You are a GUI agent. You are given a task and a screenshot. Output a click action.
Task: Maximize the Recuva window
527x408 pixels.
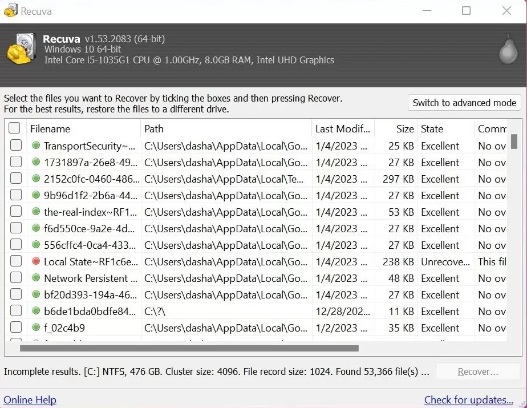click(x=466, y=11)
